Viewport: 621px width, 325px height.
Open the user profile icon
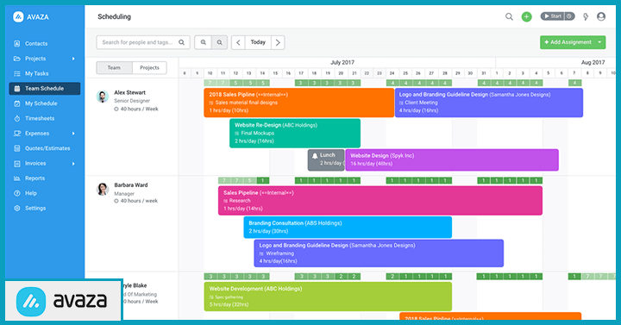(601, 16)
